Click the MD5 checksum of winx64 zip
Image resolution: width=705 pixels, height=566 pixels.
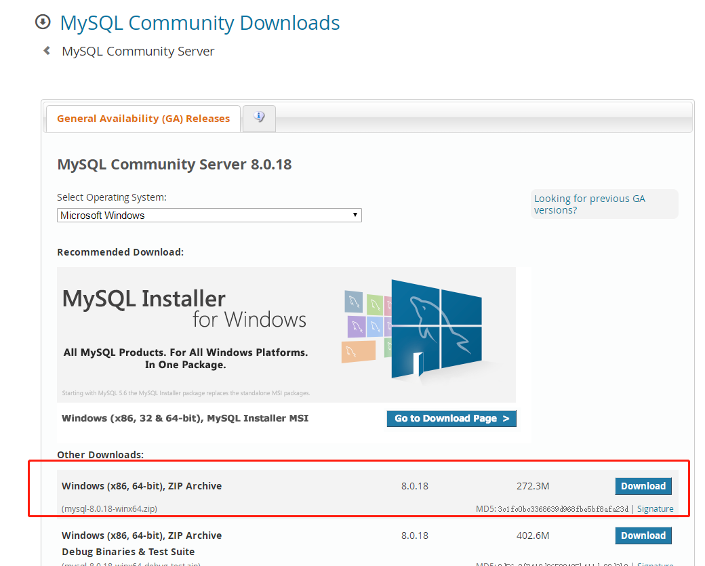click(x=563, y=509)
